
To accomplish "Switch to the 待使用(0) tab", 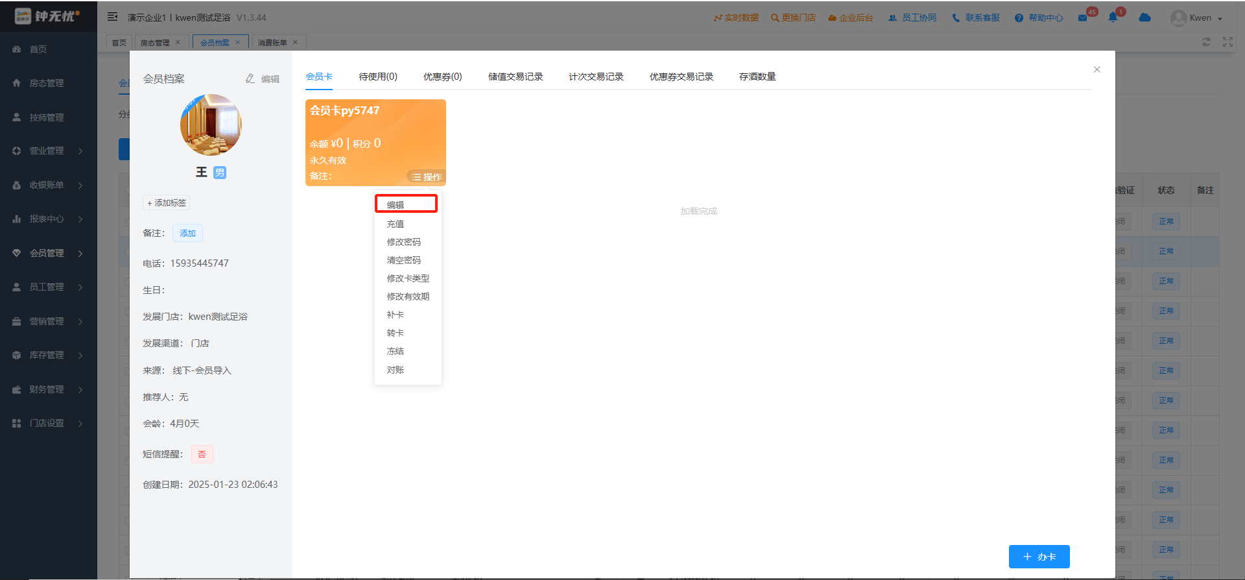I will coord(378,77).
